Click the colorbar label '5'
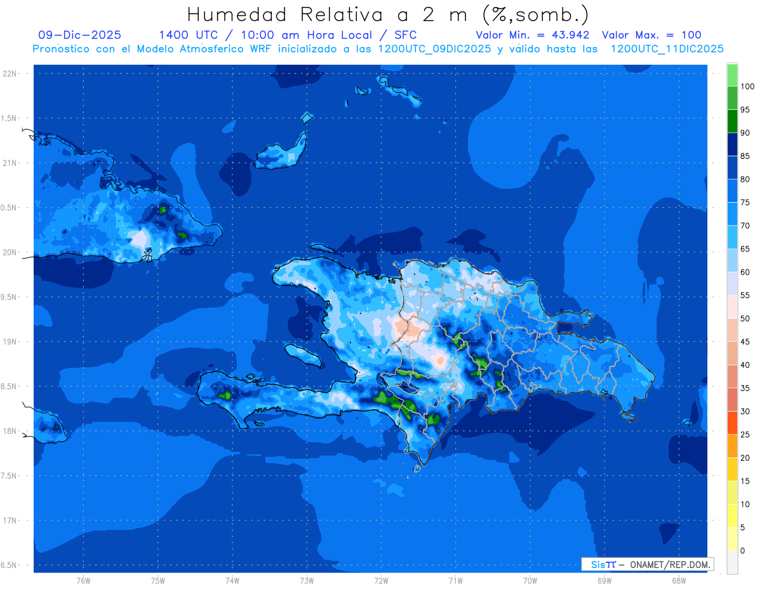Viewport: 762px width, 589px height. point(743,527)
